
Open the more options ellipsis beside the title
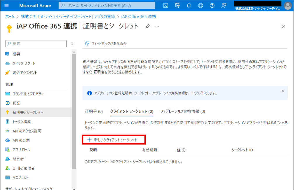point(157,27)
